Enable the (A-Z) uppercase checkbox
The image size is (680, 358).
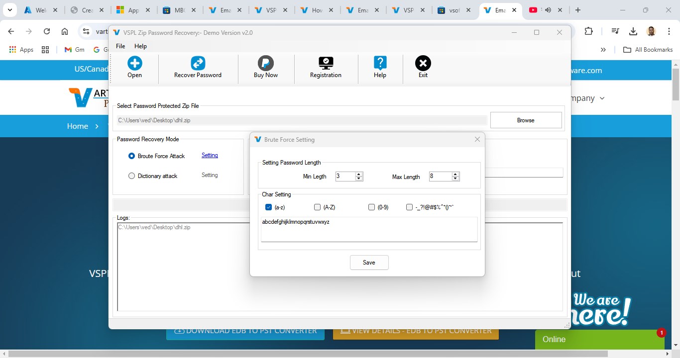[317, 207]
